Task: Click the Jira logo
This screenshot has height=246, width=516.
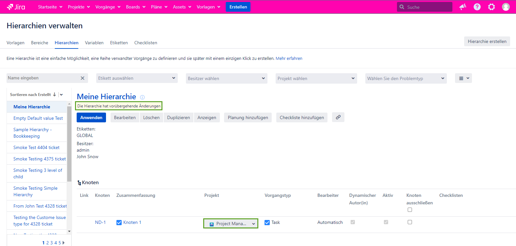Action: [x=16, y=7]
